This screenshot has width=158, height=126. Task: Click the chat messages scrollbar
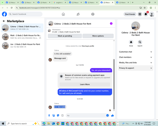[114, 84]
